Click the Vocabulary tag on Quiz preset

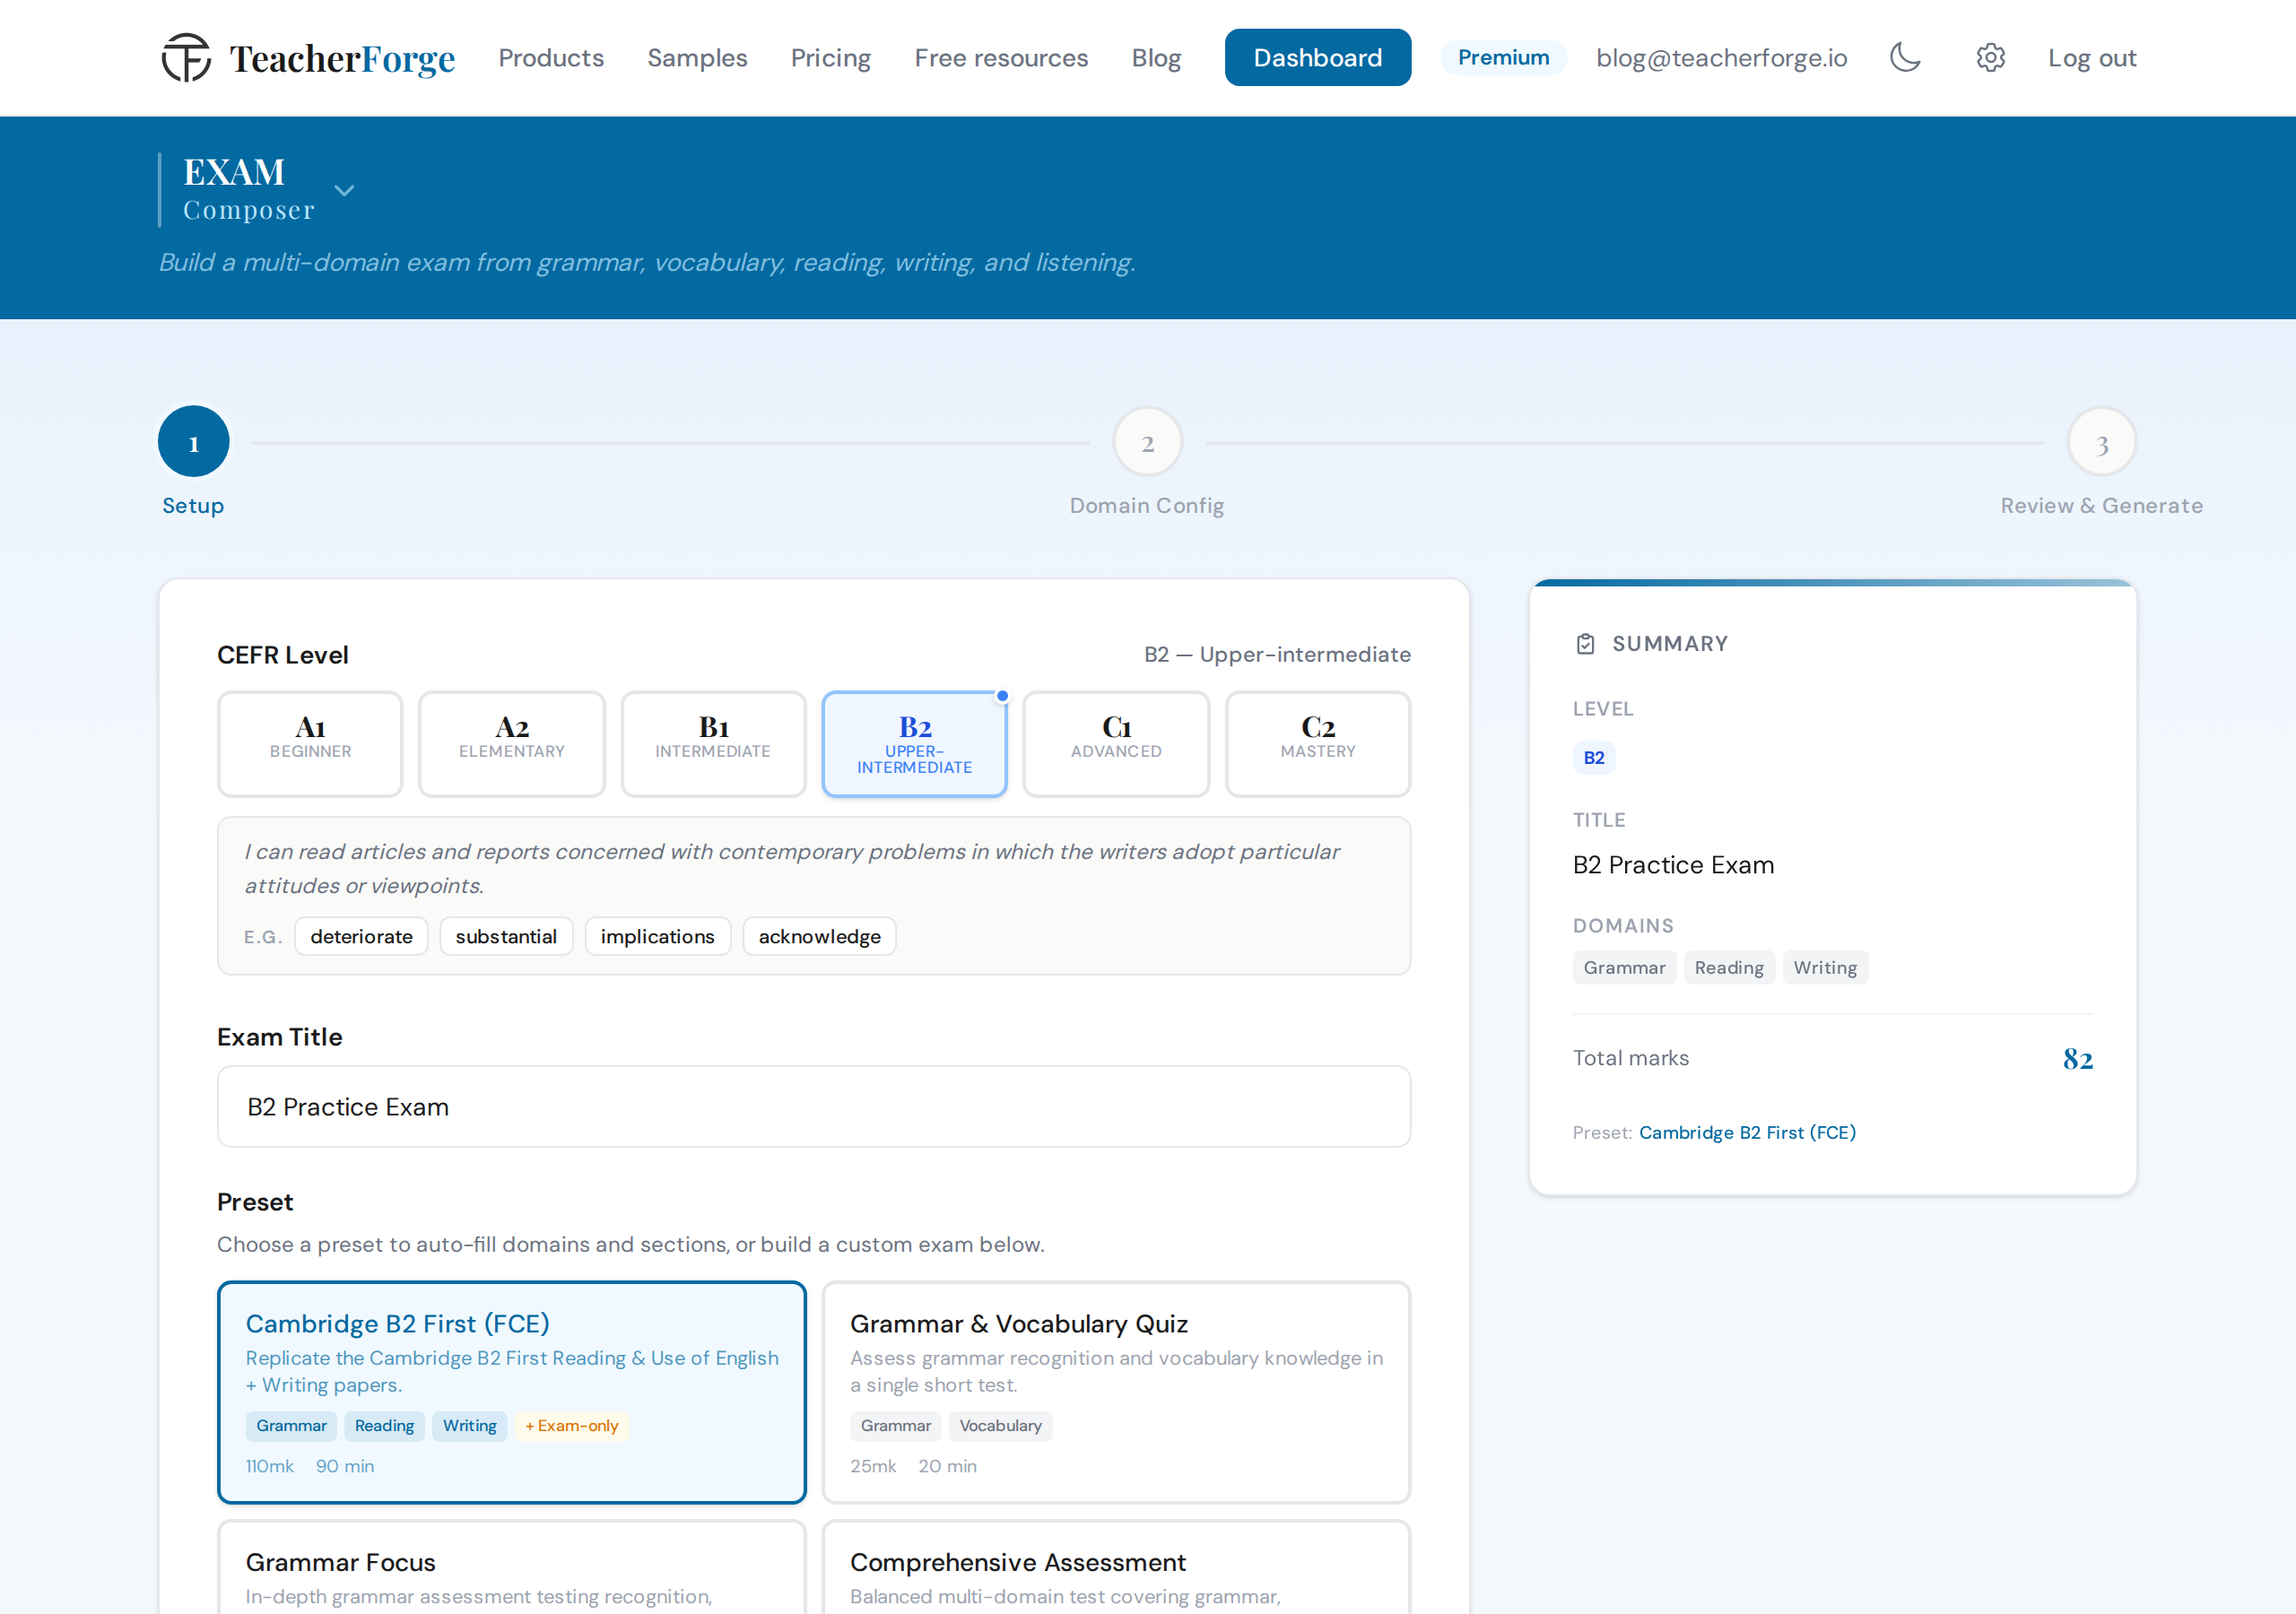coord(1000,1426)
